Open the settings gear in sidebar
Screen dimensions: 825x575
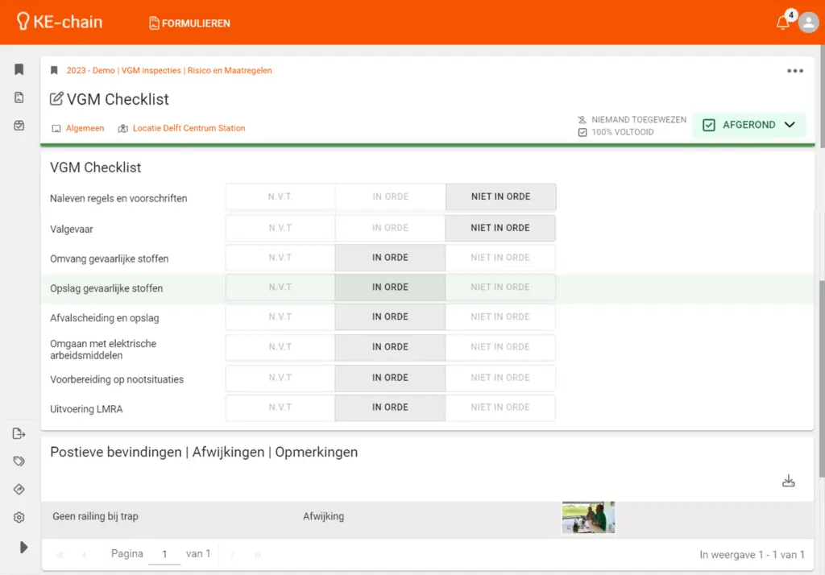pos(19,518)
